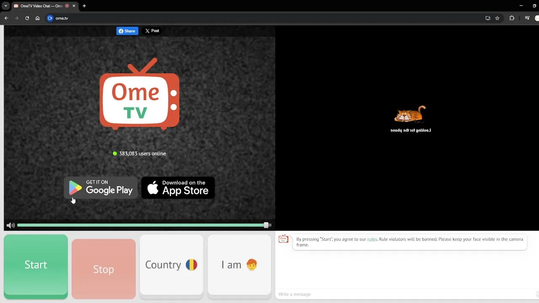Image resolution: width=539 pixels, height=303 pixels.
Task: Share OmeTV on Facebook
Action: click(x=127, y=31)
